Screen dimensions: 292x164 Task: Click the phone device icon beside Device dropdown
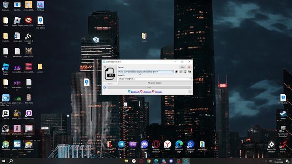coord(185,72)
